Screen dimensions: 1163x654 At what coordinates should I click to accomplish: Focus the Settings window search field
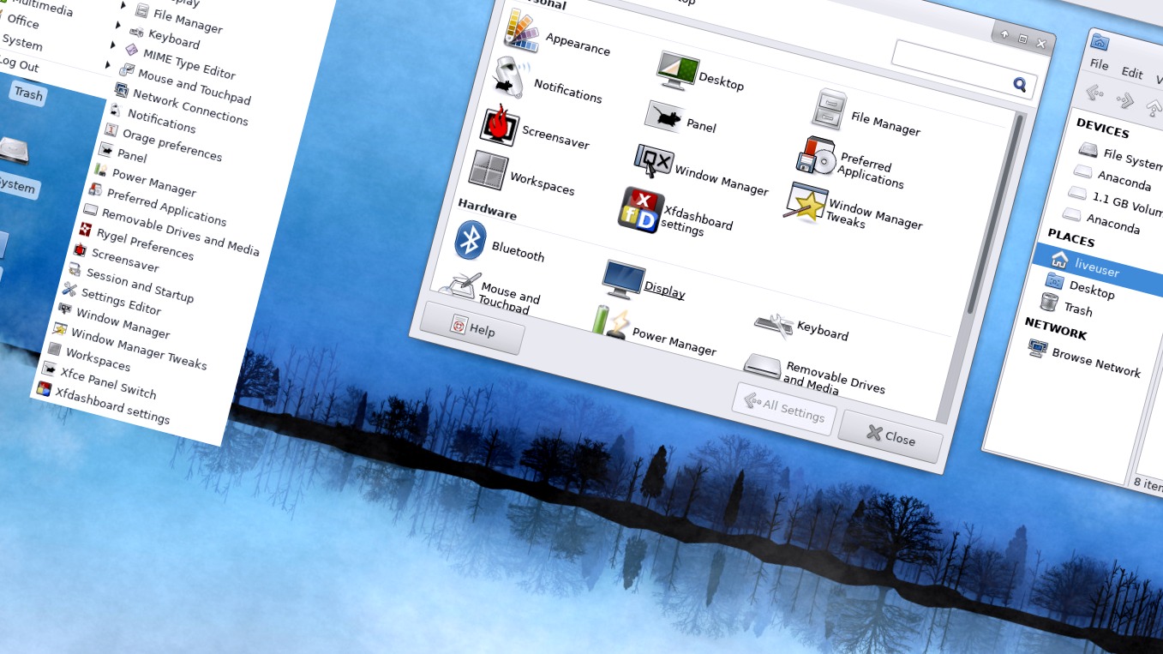point(962,69)
